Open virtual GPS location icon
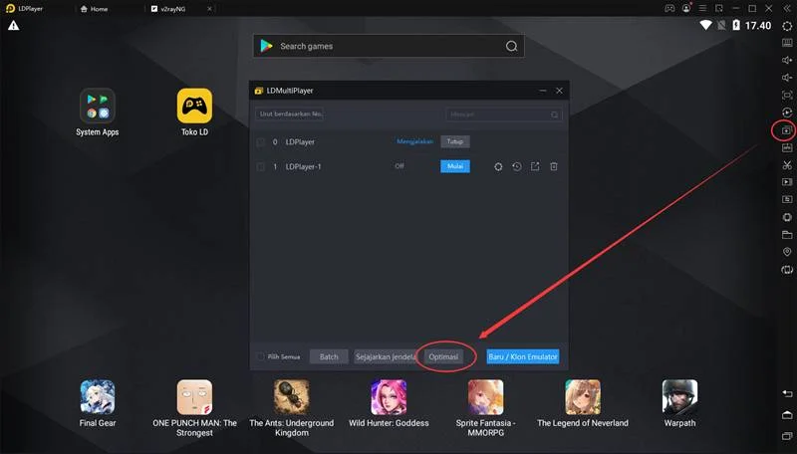Image resolution: width=797 pixels, height=454 pixels. pyautogui.click(x=787, y=252)
